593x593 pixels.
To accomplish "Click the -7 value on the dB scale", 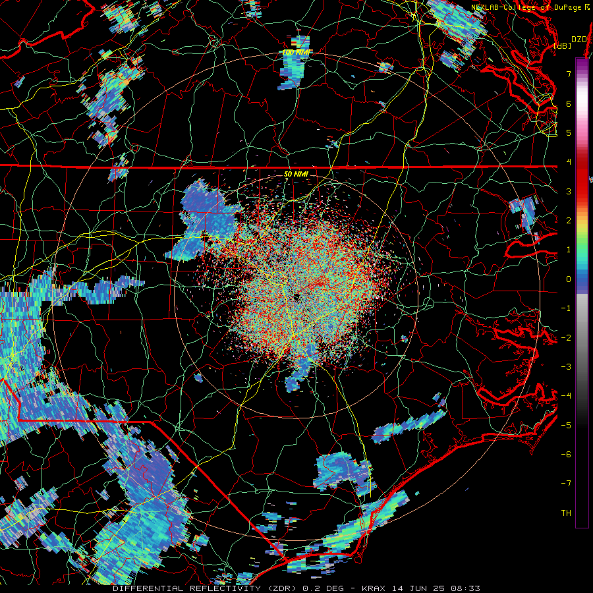I will [x=566, y=484].
